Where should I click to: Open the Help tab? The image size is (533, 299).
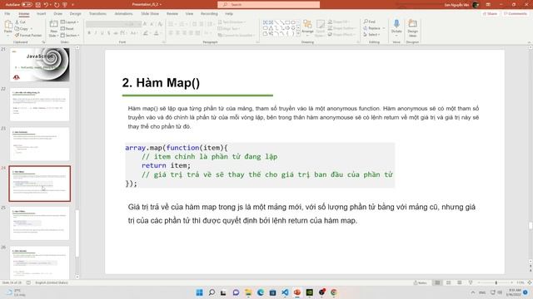pos(229,14)
